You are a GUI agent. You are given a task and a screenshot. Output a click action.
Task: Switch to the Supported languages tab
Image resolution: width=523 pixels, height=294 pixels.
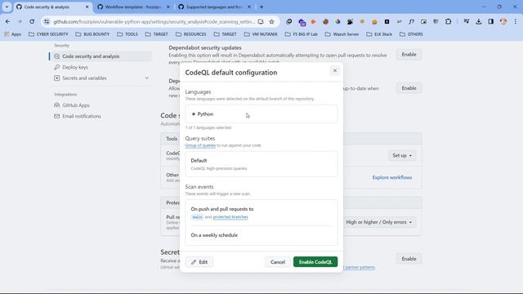214,7
